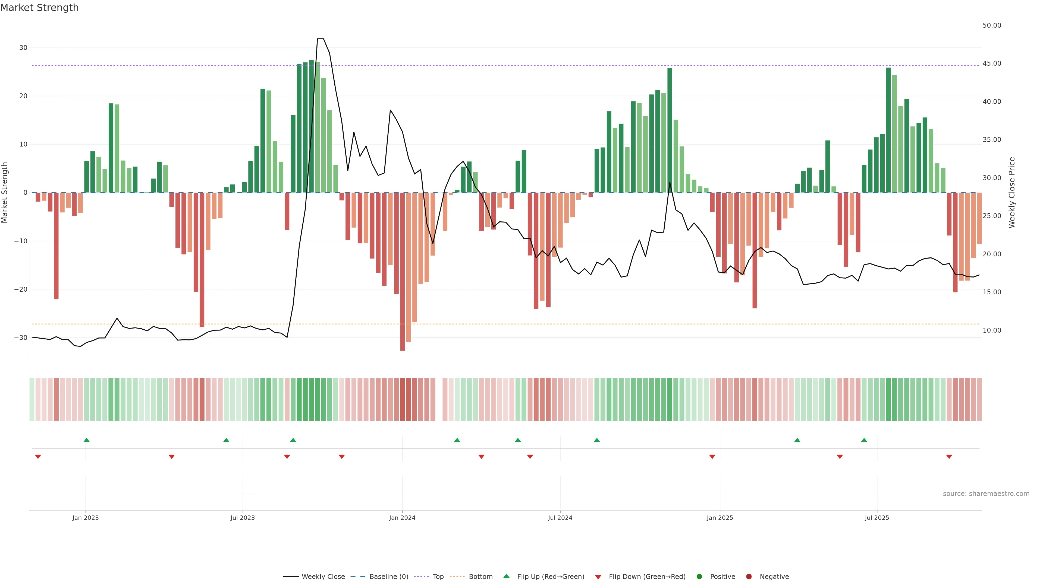Click the Flip Up green triangle legend icon
This screenshot has width=1043, height=586.
coord(506,576)
